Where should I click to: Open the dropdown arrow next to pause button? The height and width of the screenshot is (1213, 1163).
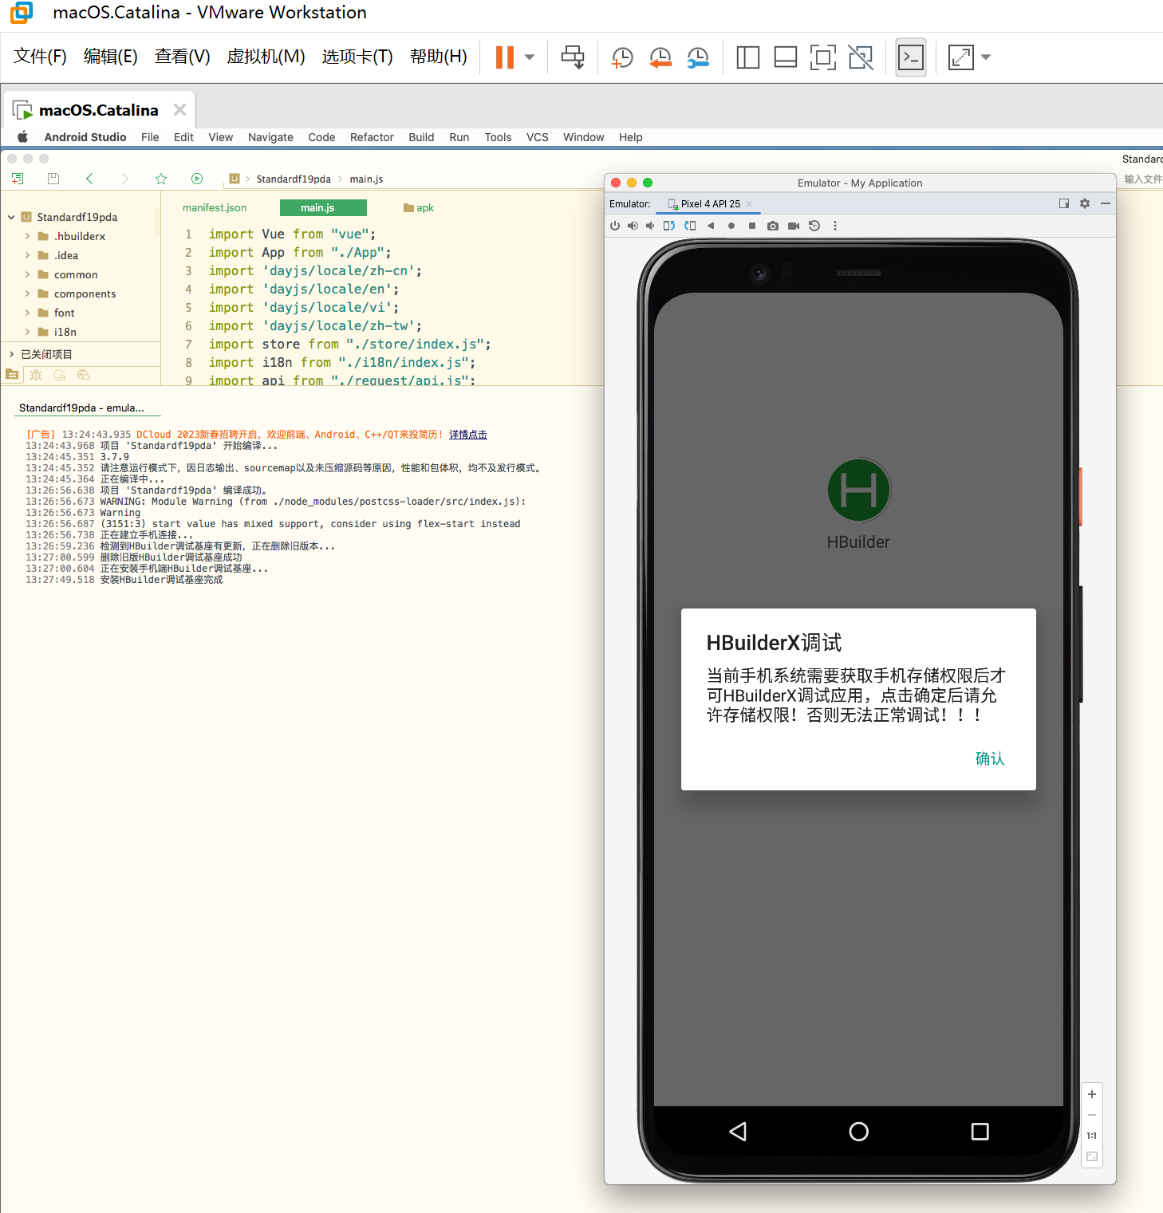coord(530,57)
